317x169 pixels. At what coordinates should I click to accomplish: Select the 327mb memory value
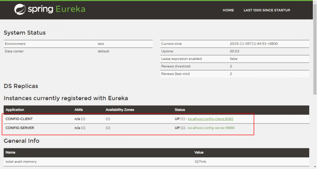(200, 161)
